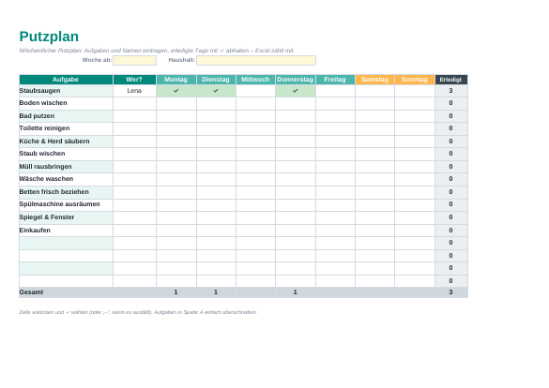Select the Toilette reinigen task cell
The height and width of the screenshot is (388, 549).
tap(66, 128)
